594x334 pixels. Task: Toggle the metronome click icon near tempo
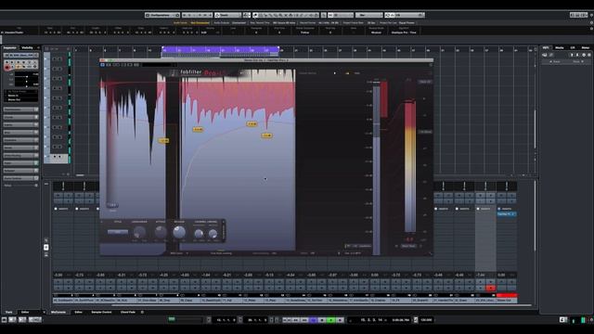(416, 320)
